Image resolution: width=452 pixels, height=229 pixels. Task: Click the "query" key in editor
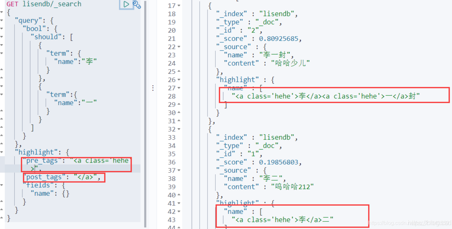[28, 20]
